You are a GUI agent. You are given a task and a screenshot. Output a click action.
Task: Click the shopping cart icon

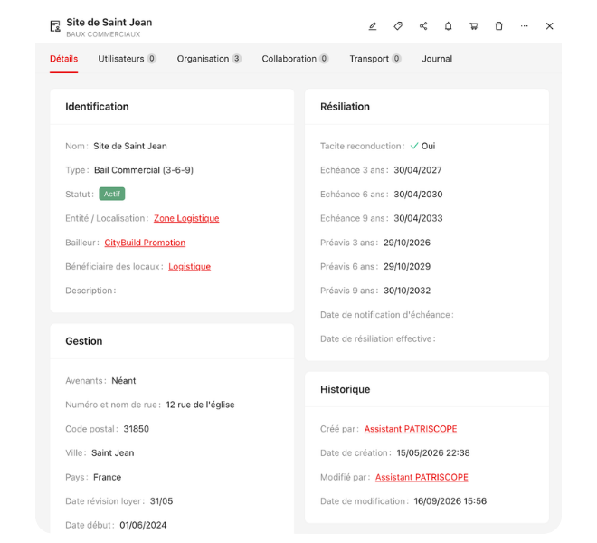click(473, 26)
